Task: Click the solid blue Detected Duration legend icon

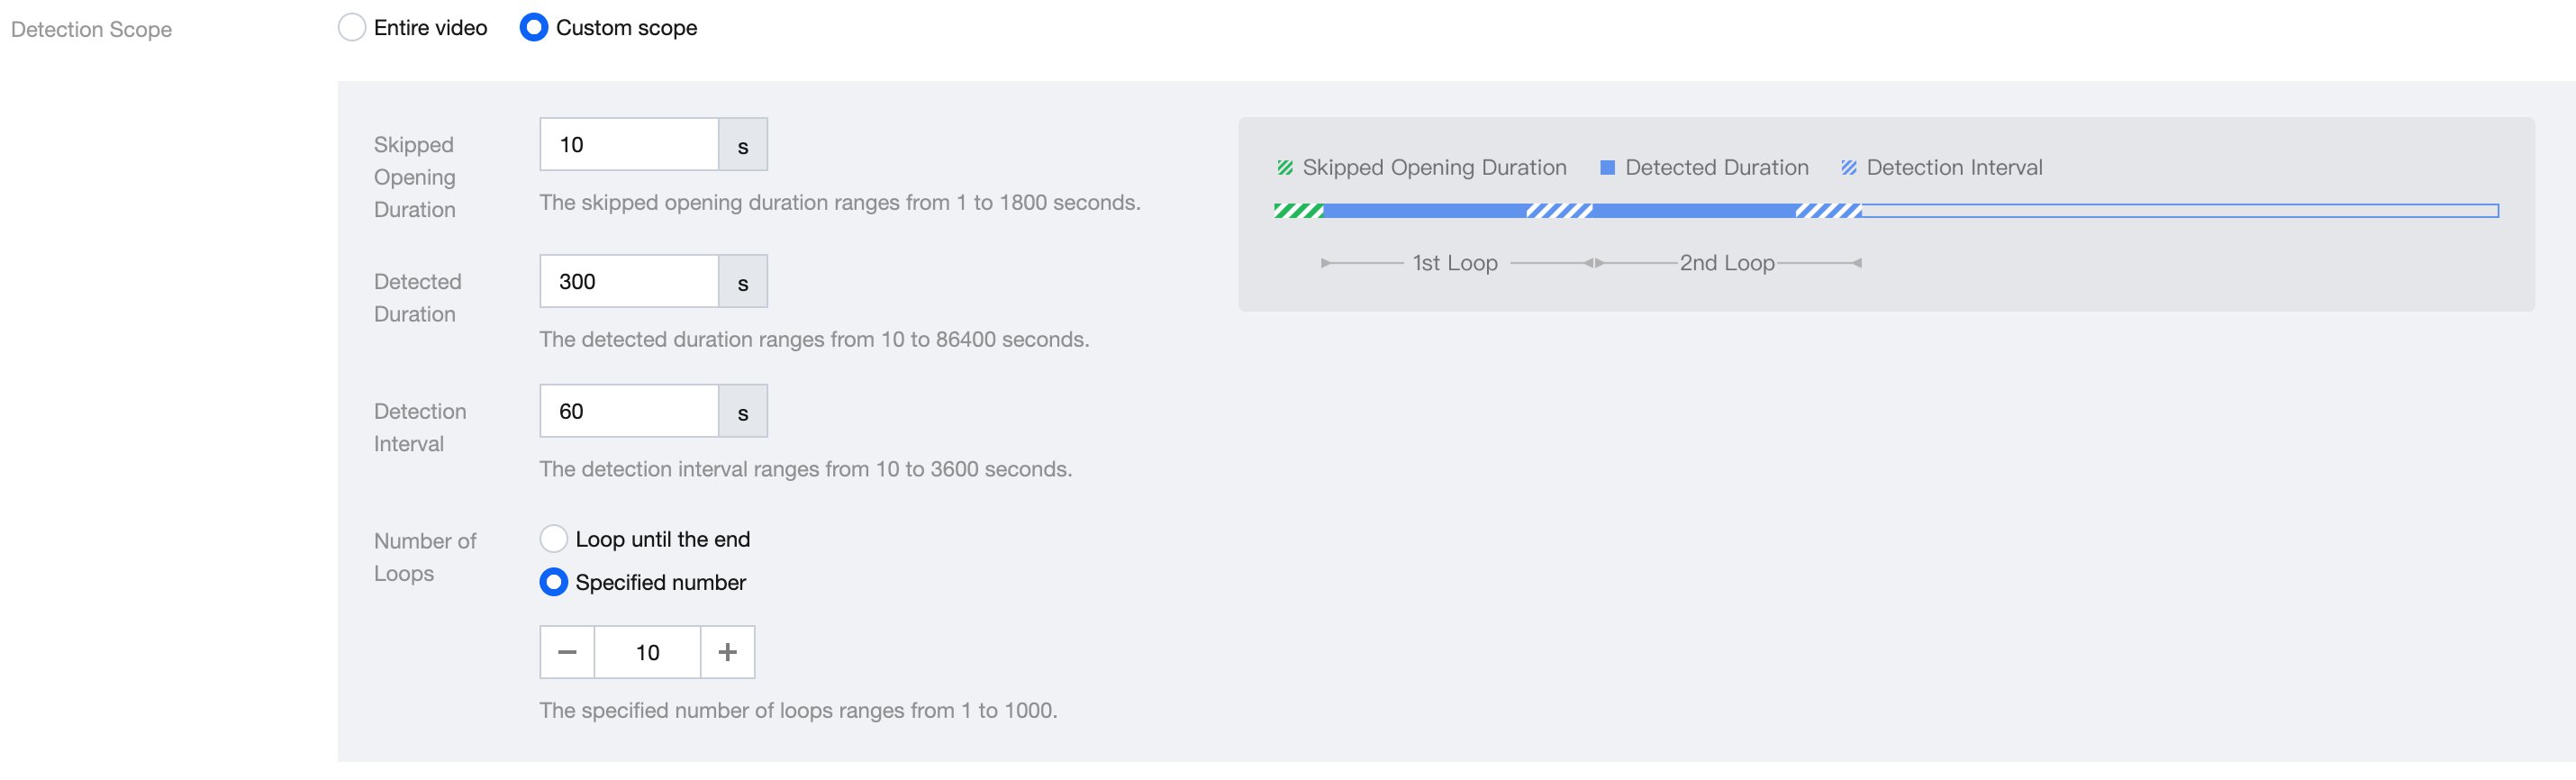Action: [x=1608, y=168]
